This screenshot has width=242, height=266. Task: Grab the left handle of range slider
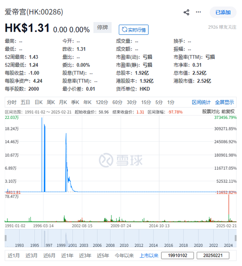pyautogui.click(x=6, y=238)
